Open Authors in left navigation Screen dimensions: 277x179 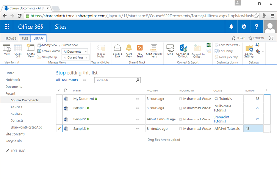pyautogui.click(x=16, y=113)
